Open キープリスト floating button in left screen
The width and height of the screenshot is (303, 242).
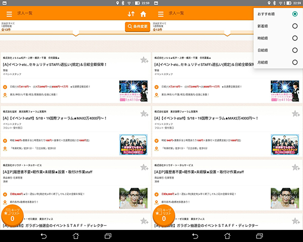(x=12, y=216)
